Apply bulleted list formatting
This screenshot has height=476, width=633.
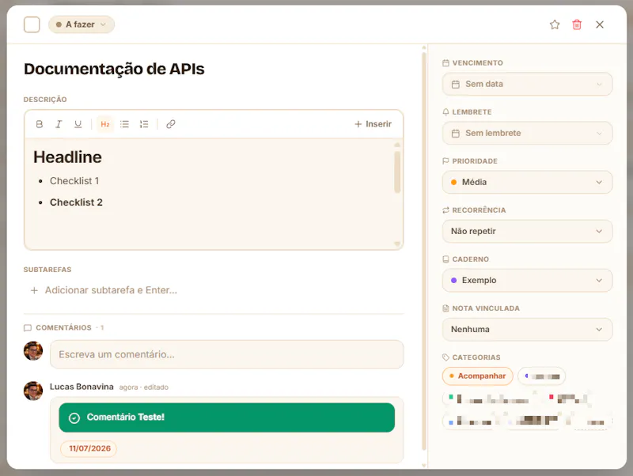tap(124, 124)
